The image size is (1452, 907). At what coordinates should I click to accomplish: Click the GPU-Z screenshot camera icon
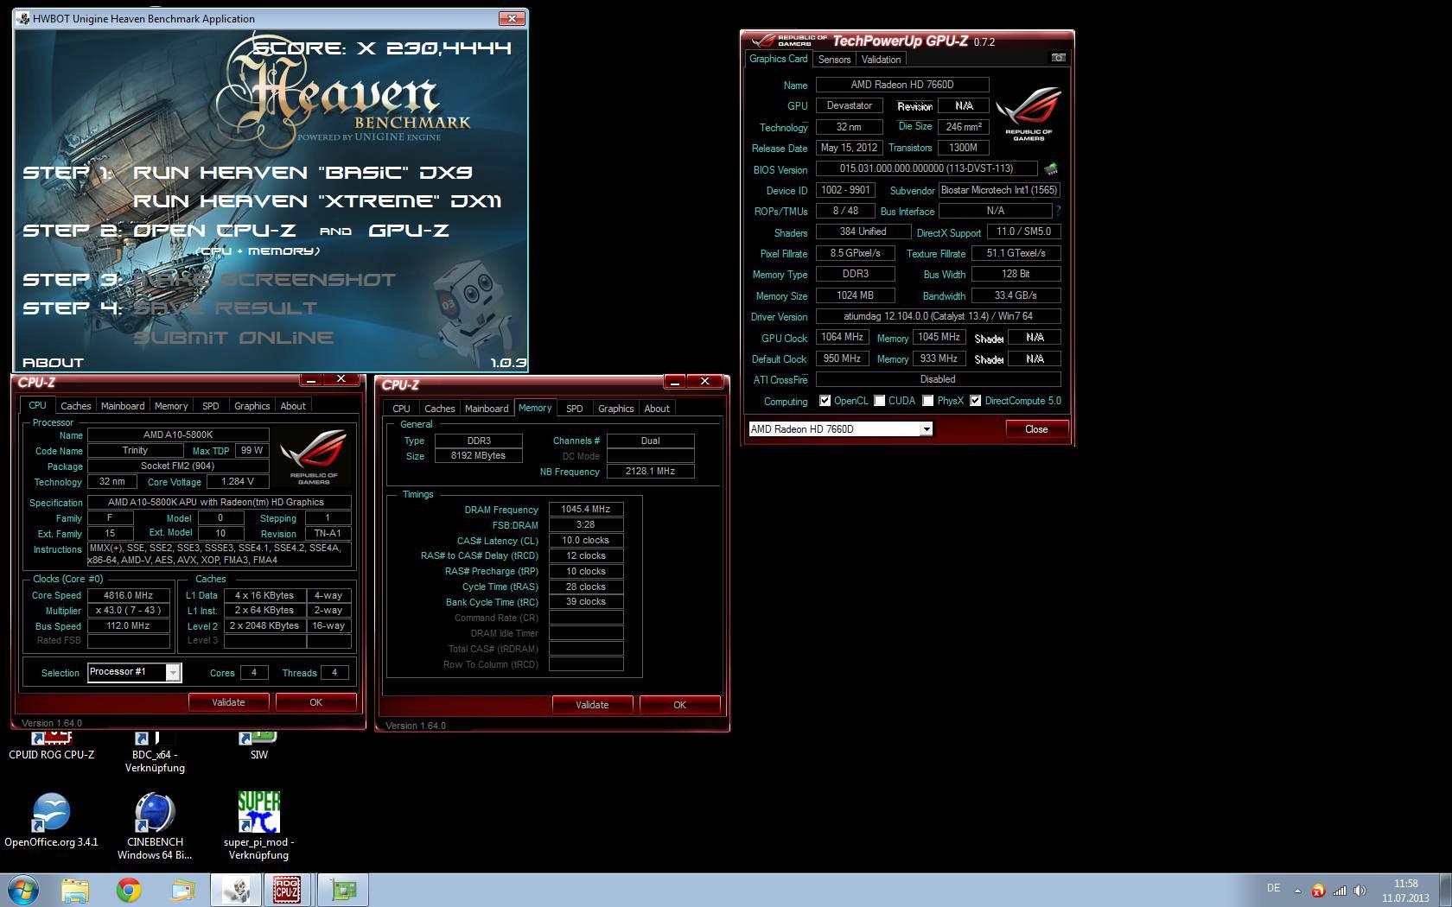coord(1058,58)
